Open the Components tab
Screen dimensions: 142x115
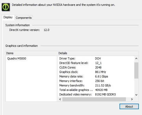(x=24, y=18)
